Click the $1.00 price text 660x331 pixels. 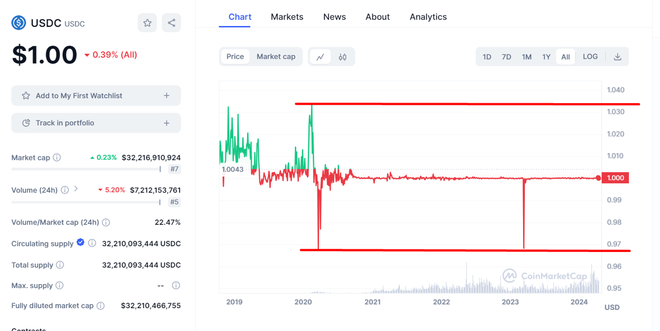(x=45, y=55)
